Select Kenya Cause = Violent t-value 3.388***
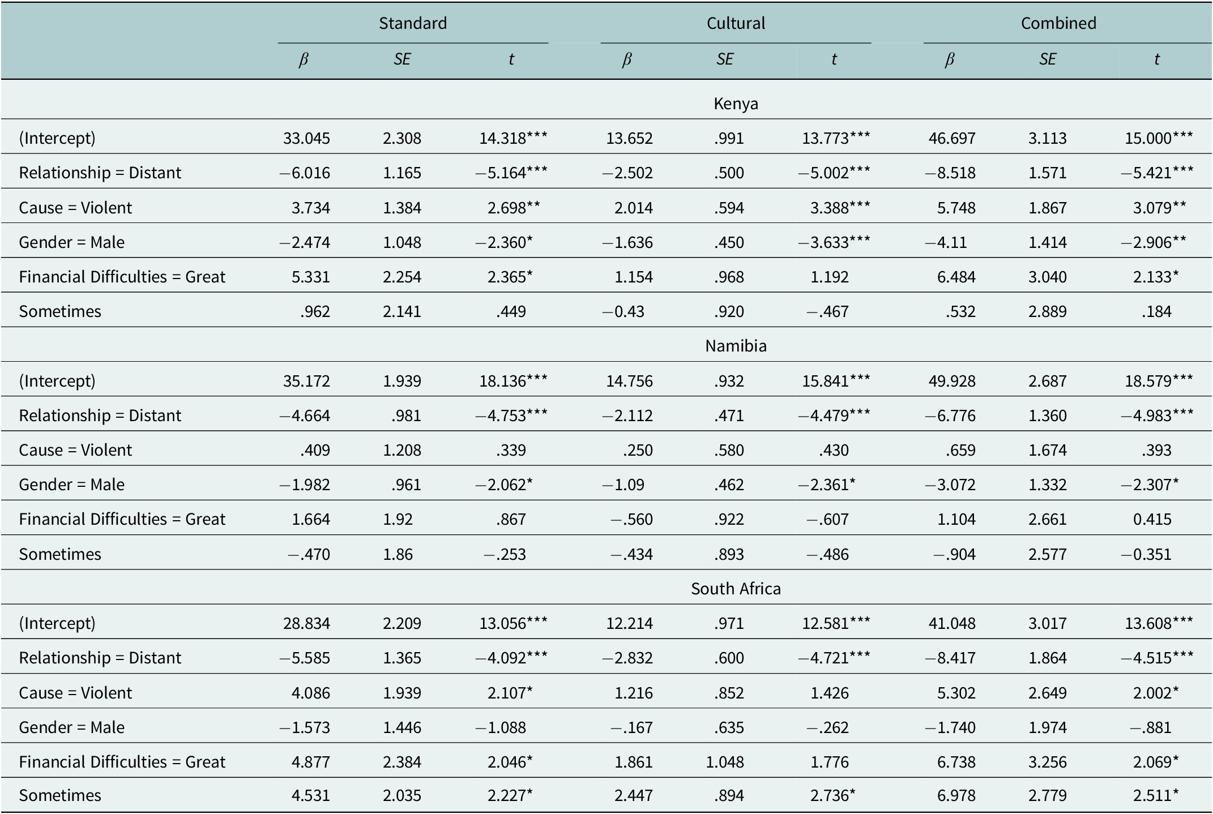Screen dimensions: 1213x814 (x=840, y=208)
